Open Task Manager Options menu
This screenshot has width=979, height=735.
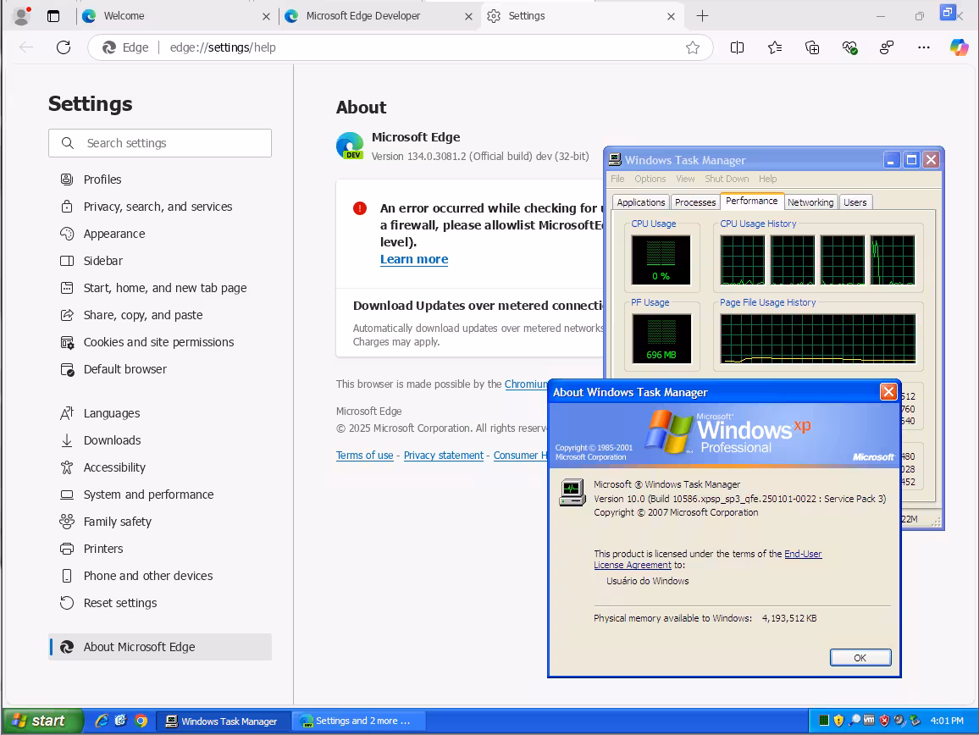point(650,179)
